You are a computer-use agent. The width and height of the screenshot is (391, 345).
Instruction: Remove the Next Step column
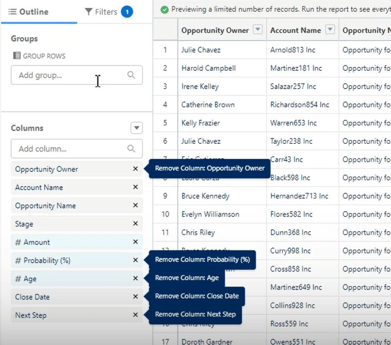(x=135, y=315)
